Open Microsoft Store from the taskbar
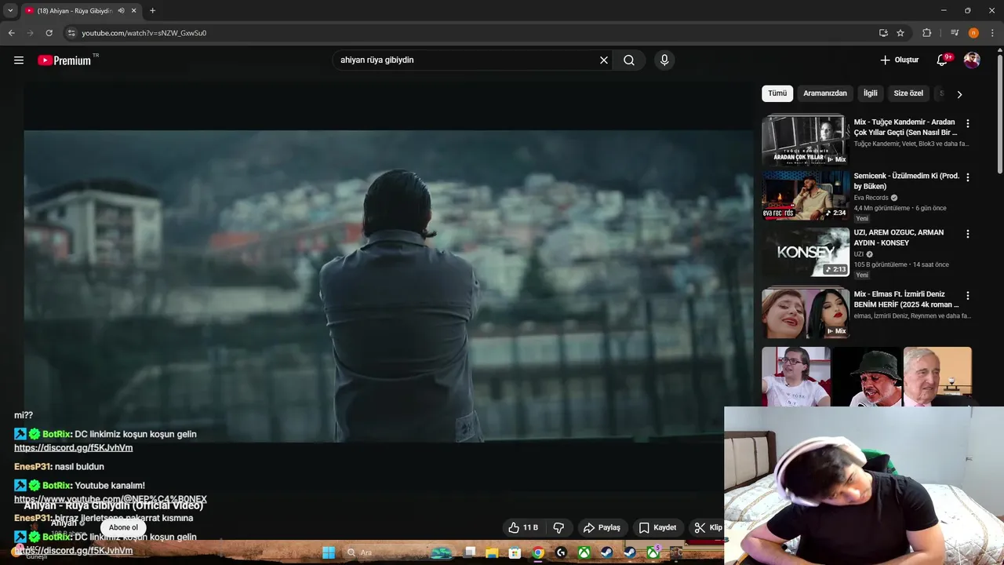 click(x=515, y=552)
